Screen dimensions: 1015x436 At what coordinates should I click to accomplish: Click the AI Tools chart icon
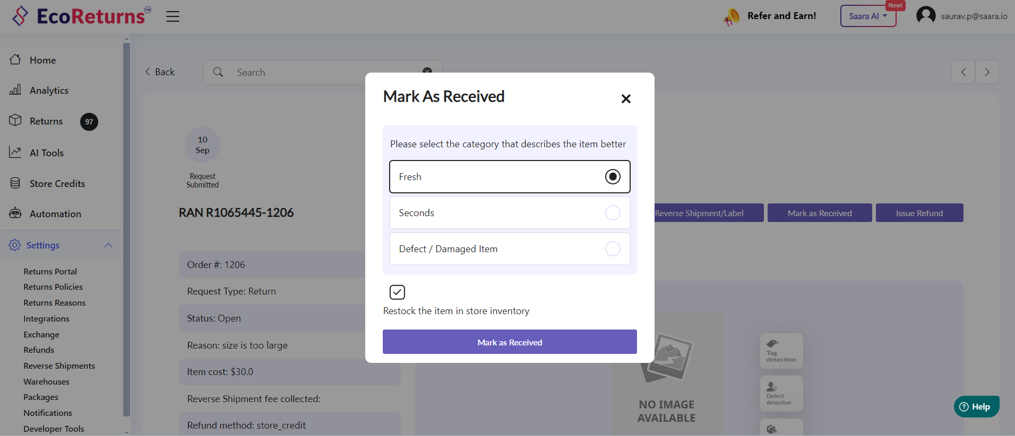(15, 152)
